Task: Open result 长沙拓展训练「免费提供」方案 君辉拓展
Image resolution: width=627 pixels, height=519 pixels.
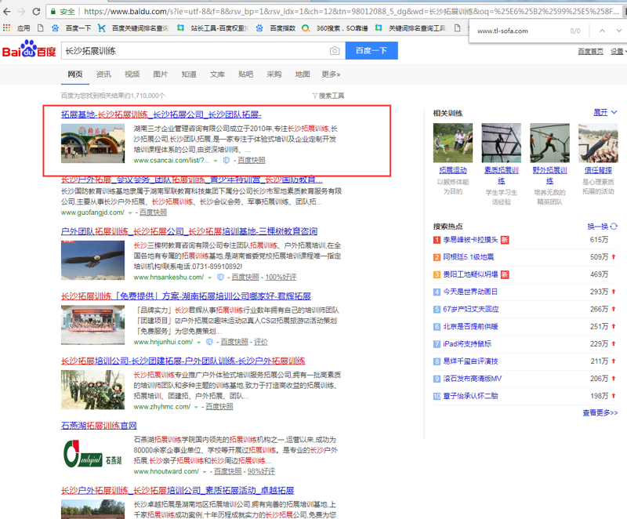Action: [x=186, y=296]
